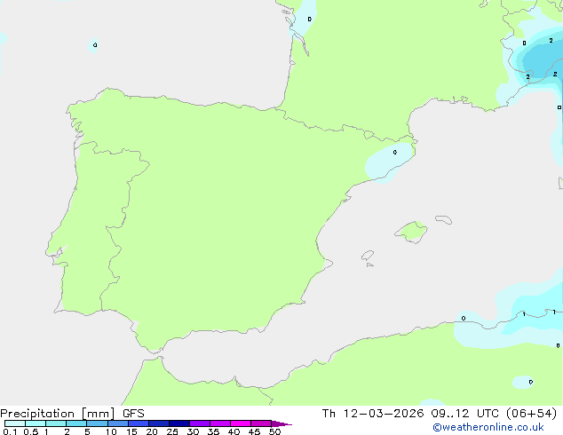Click the legend swatch between 0.1 and 0.5

click(x=15, y=423)
